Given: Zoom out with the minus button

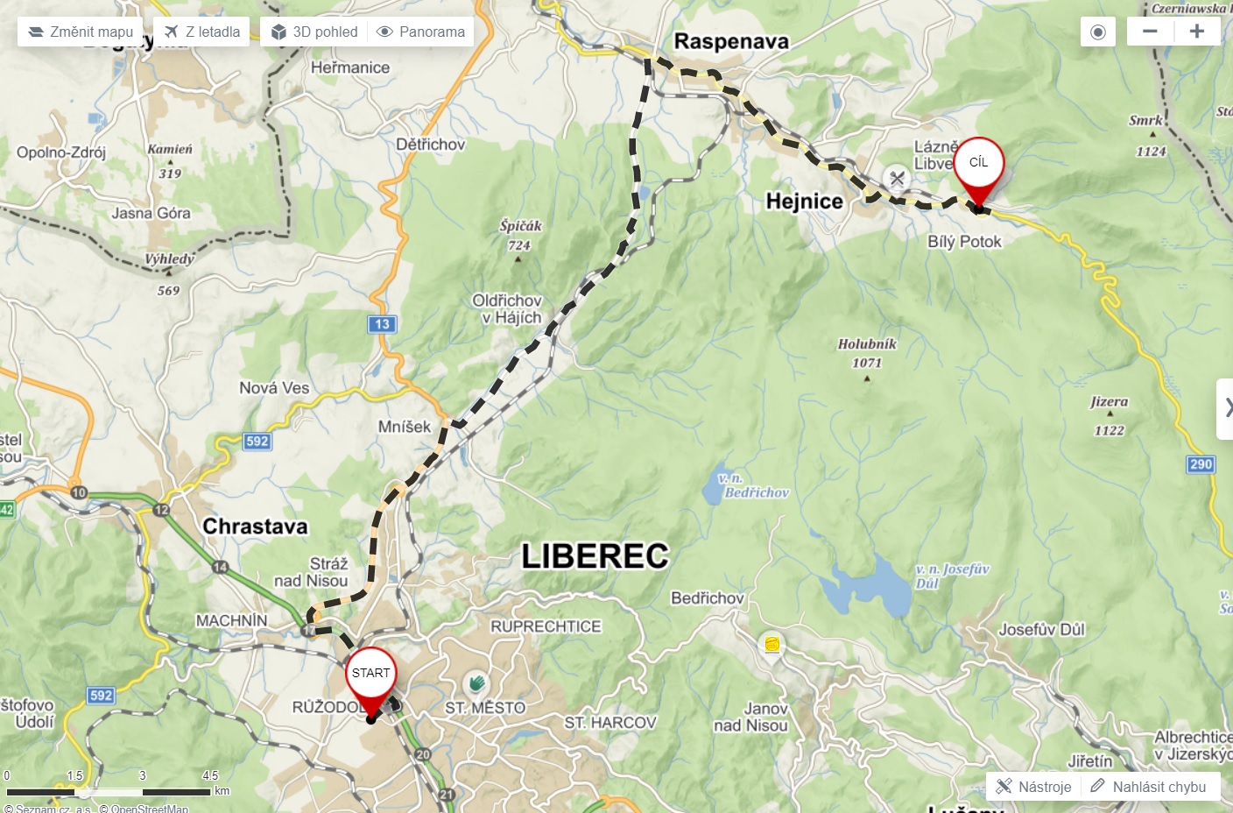Looking at the screenshot, I should 1151,32.
